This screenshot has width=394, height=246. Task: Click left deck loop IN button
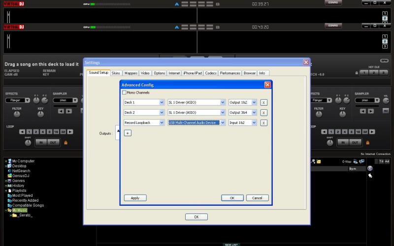coord(41,143)
